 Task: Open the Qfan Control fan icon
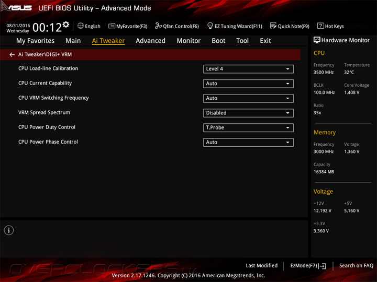tap(158, 26)
